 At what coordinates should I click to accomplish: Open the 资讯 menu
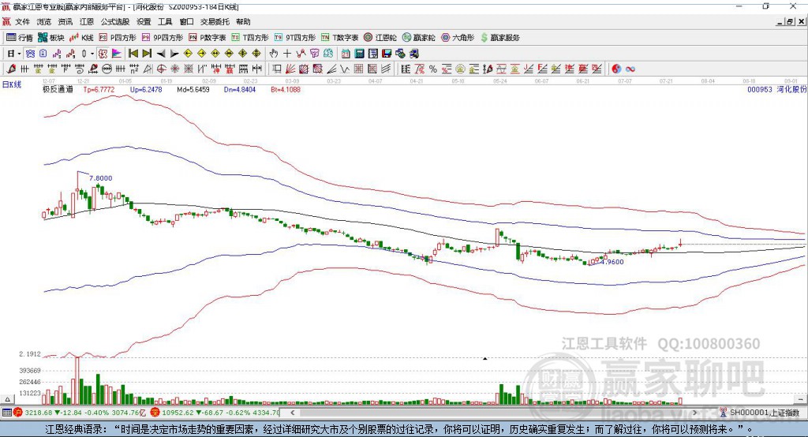[x=65, y=21]
